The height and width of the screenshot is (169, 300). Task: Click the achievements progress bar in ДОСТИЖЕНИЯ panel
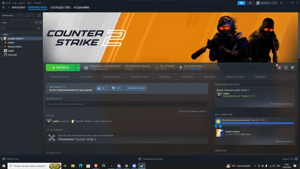[x=258, y=123]
